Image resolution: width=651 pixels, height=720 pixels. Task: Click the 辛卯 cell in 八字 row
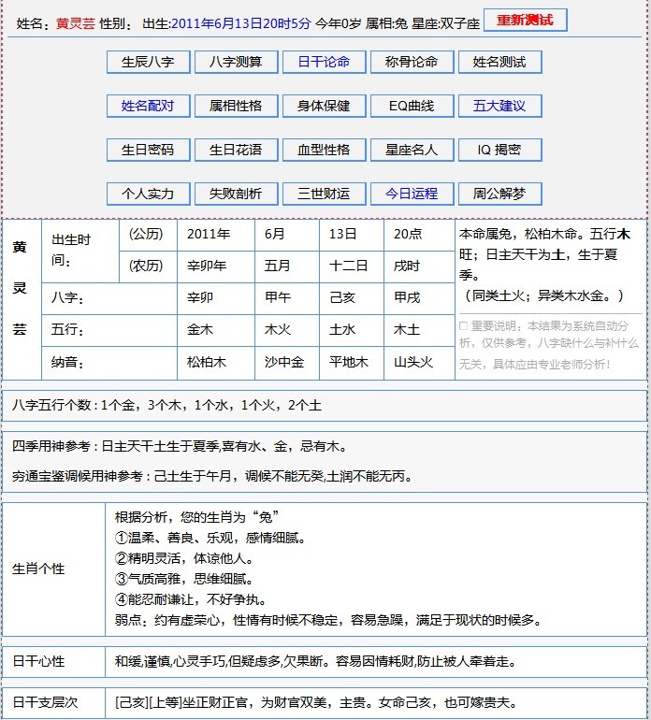point(216,298)
